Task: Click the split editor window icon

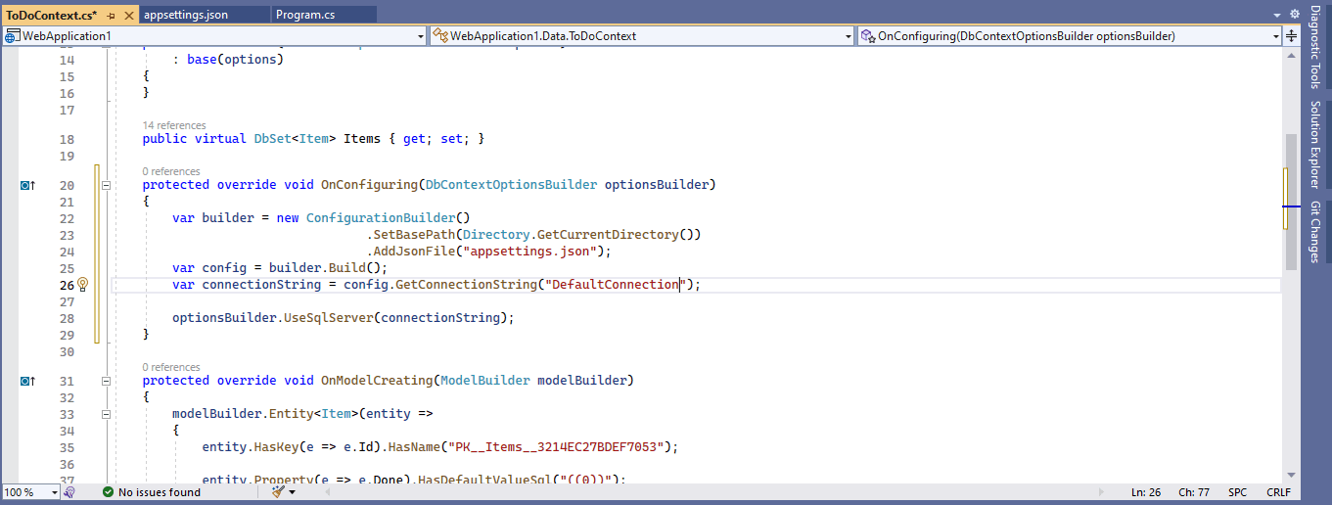Action: [1293, 36]
